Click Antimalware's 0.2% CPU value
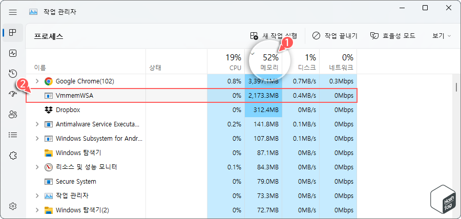Image resolution: width=461 pixels, height=219 pixels. point(234,124)
